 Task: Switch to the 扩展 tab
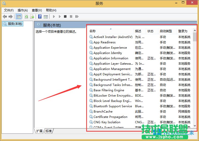coord(39,131)
